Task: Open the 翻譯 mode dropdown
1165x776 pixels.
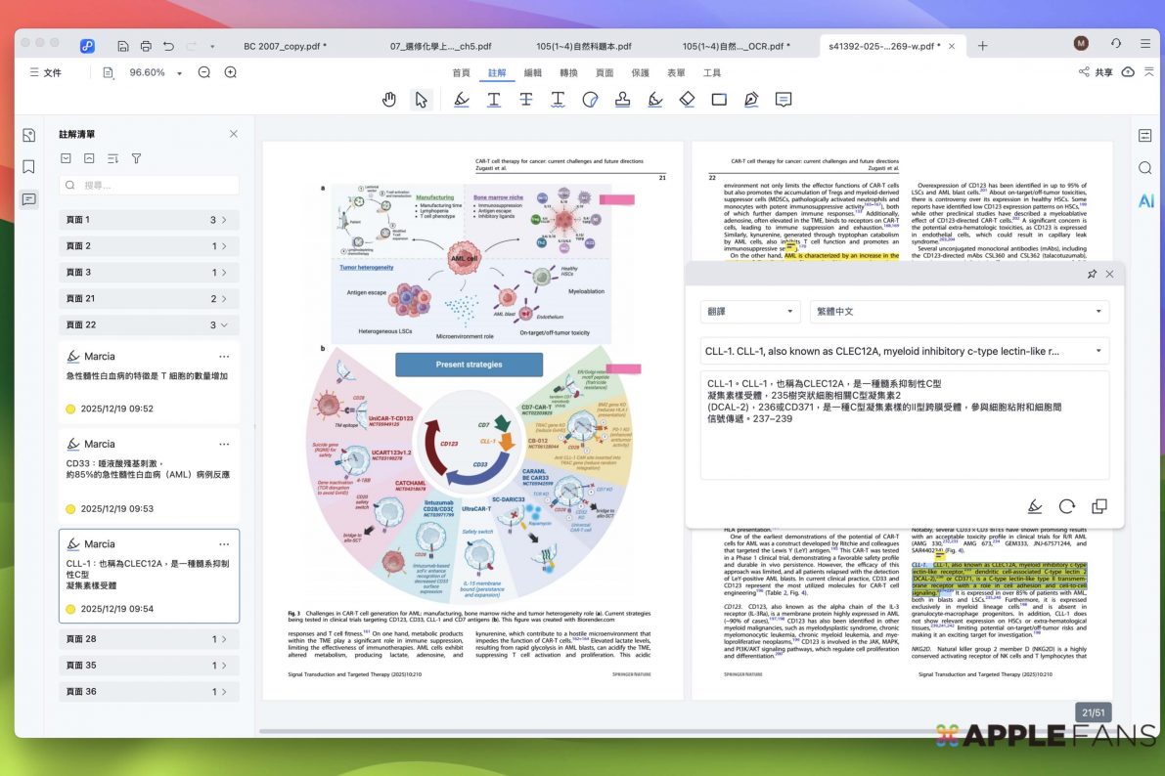Action: click(x=750, y=312)
